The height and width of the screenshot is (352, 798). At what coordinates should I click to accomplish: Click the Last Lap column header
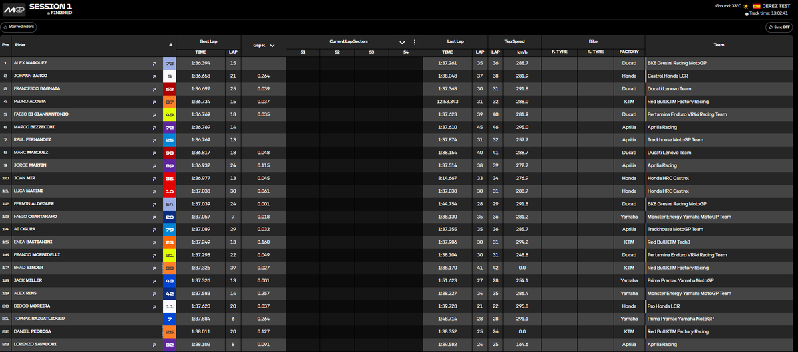[455, 41]
